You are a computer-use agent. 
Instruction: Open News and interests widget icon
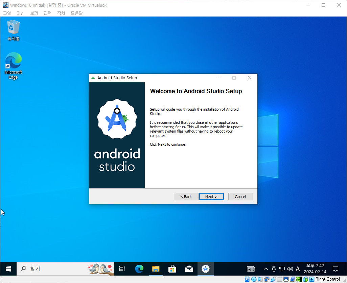pyautogui.click(x=251, y=268)
